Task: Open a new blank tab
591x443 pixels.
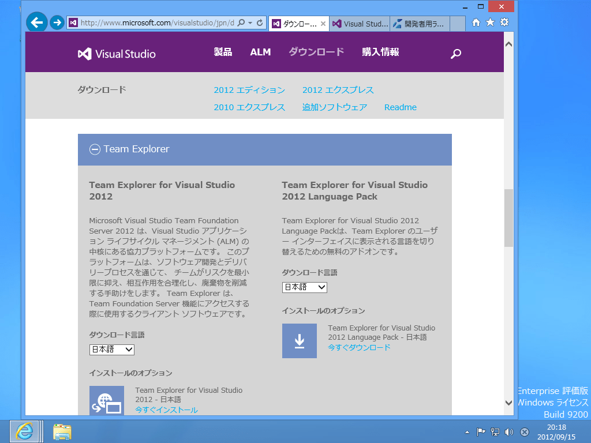Action: 458,24
